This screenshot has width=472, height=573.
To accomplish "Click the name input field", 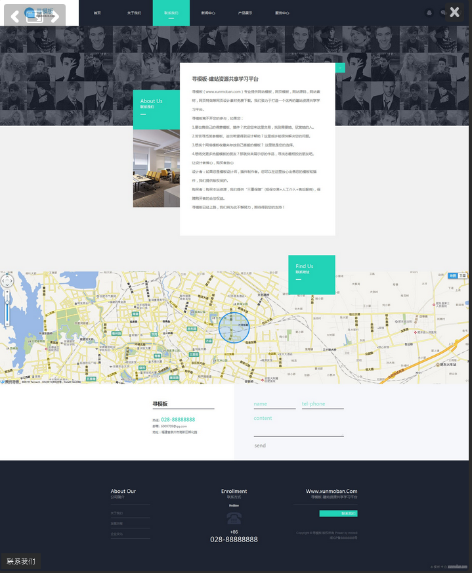I will point(274,404).
